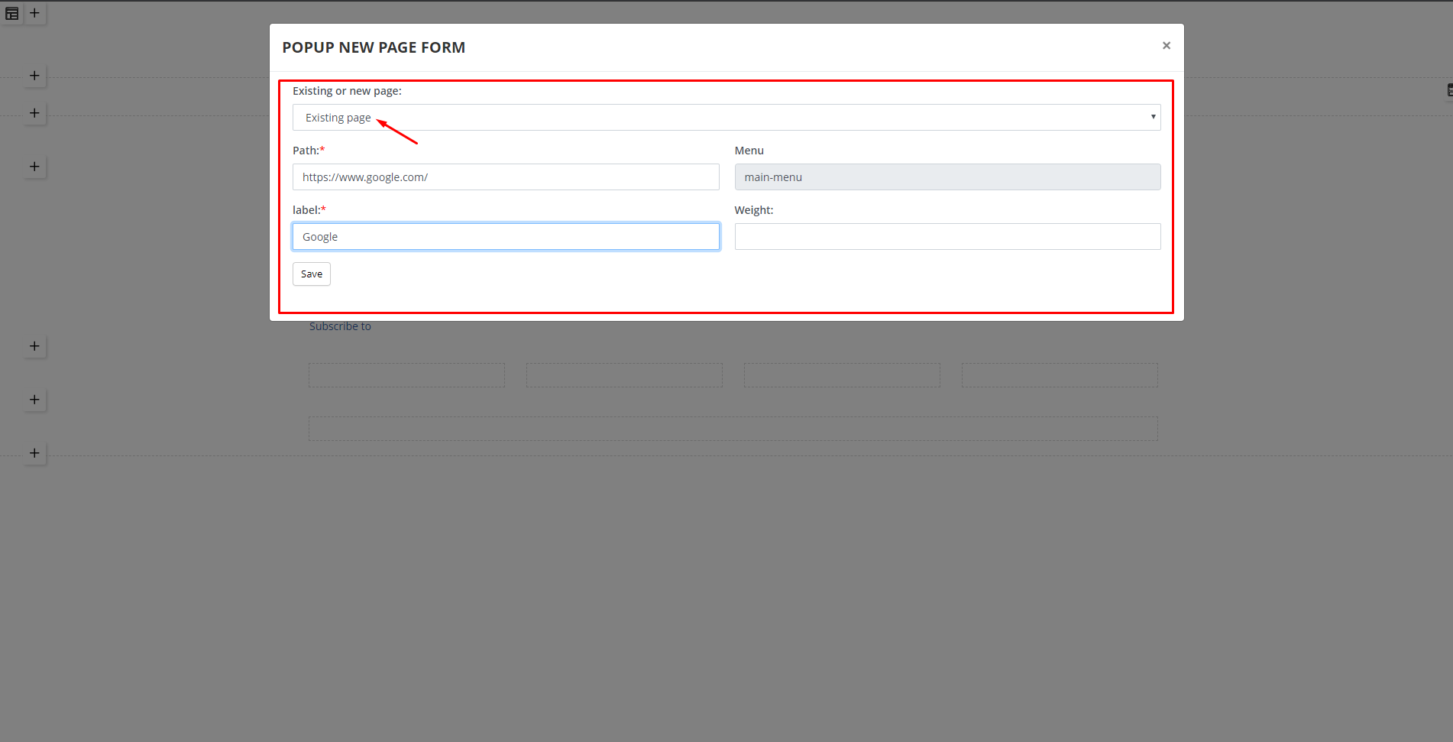Click the Menu field showing main-menu
The height and width of the screenshot is (742, 1453).
pyautogui.click(x=947, y=177)
